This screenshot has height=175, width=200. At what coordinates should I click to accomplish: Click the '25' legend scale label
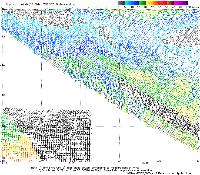(x=153, y=7)
